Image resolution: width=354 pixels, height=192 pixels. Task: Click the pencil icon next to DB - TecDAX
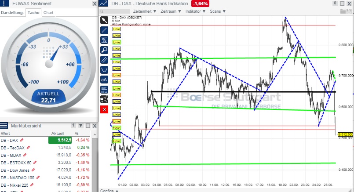[x=28, y=148]
